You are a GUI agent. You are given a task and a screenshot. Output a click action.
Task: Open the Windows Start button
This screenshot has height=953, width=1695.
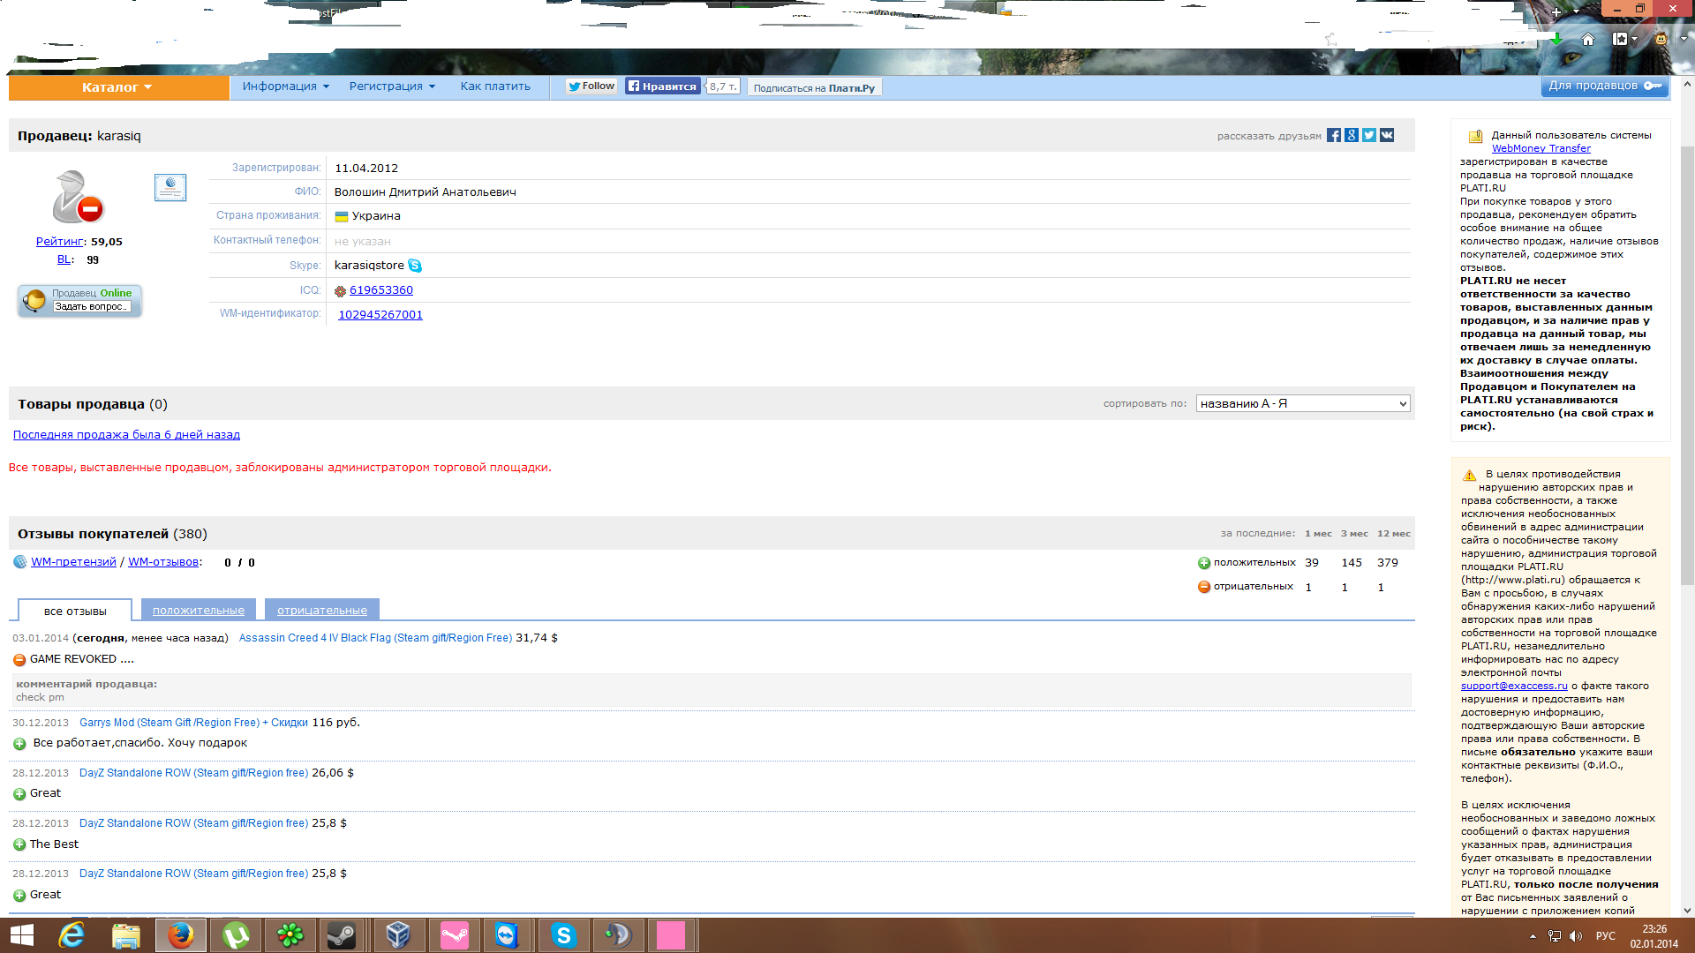[21, 935]
